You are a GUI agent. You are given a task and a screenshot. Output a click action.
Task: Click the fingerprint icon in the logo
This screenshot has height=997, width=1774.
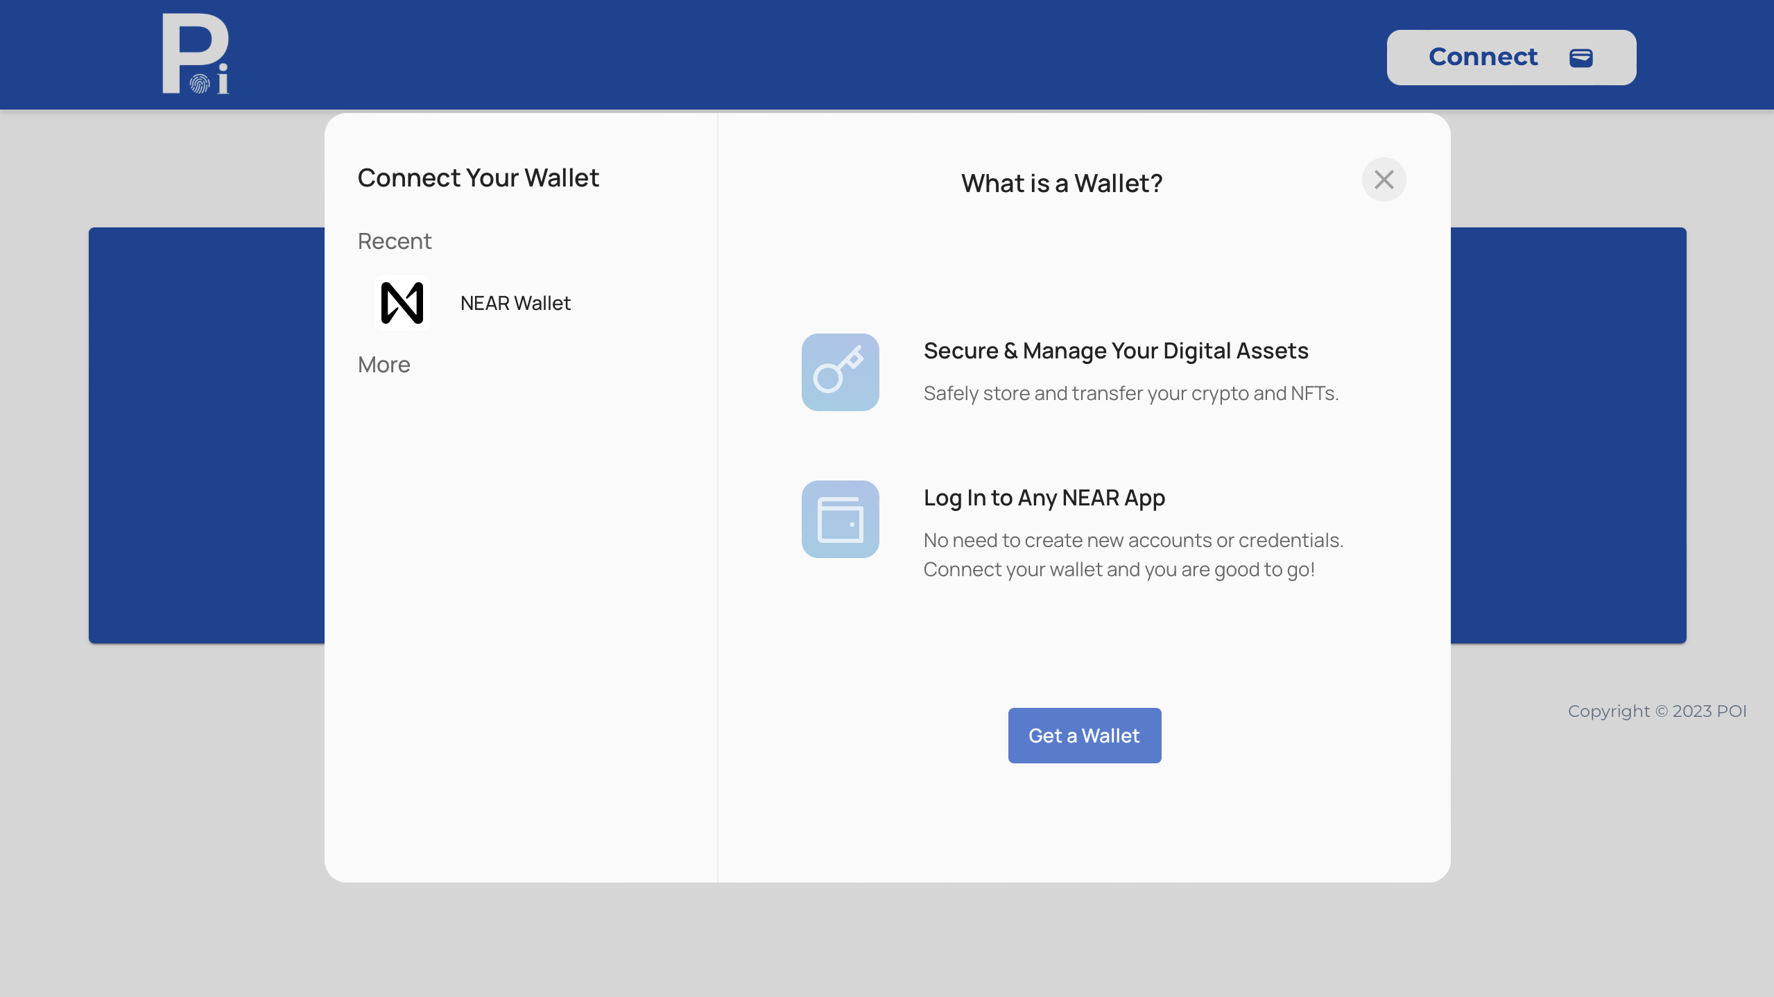(x=200, y=84)
